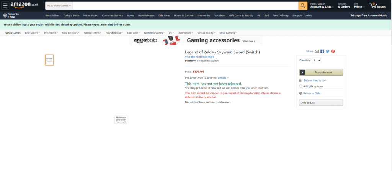Share on Pinterest icon

point(333,52)
